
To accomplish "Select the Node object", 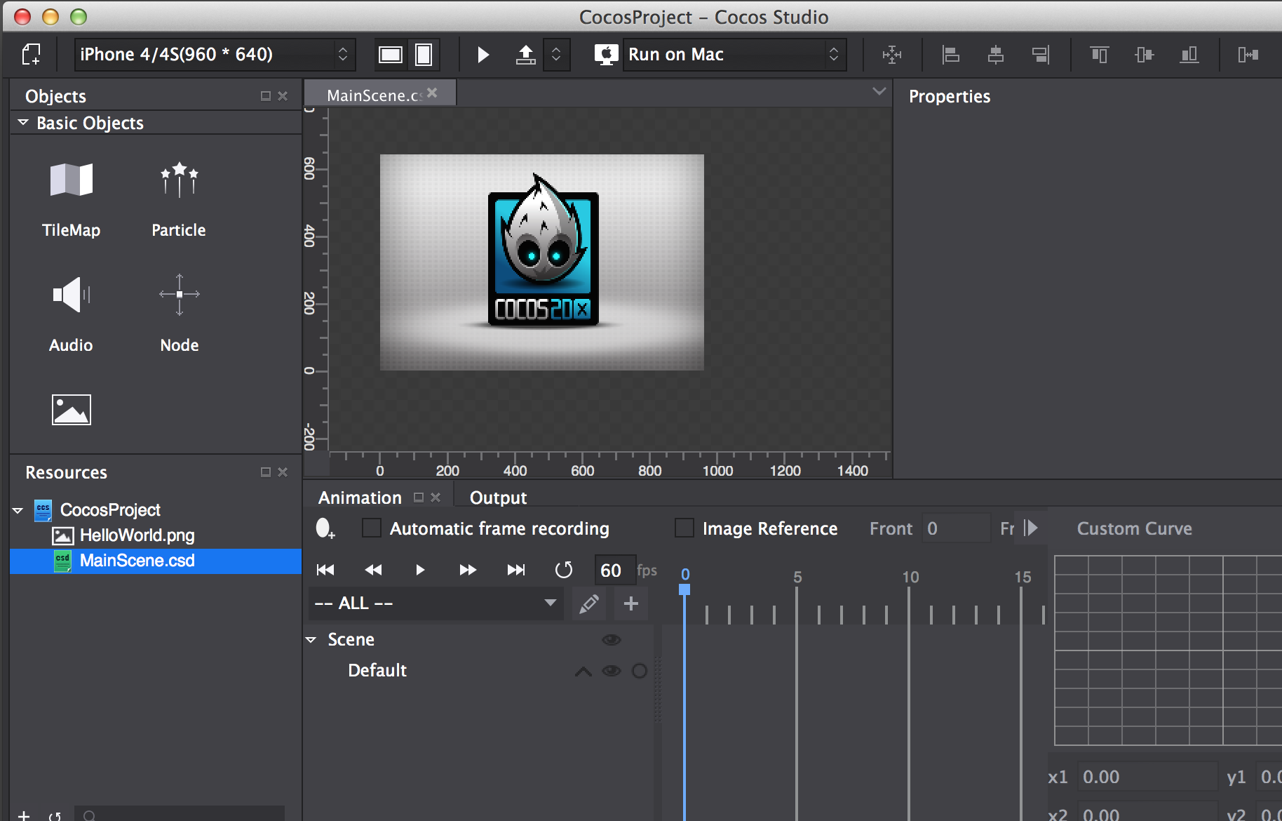I will click(180, 314).
